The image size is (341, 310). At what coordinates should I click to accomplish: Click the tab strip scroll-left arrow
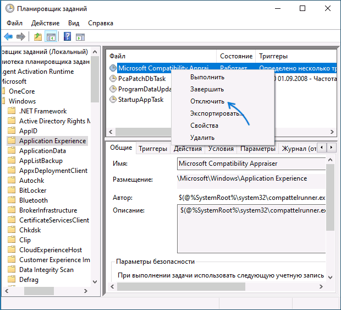pos(322,148)
